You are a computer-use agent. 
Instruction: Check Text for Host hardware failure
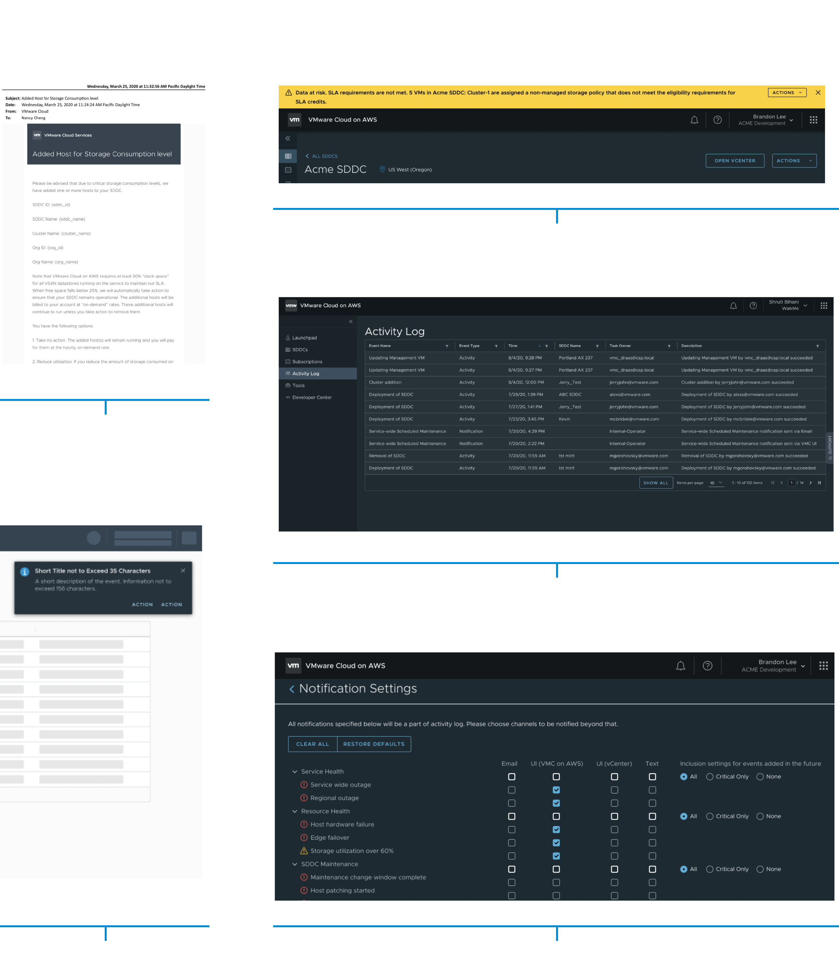click(652, 830)
